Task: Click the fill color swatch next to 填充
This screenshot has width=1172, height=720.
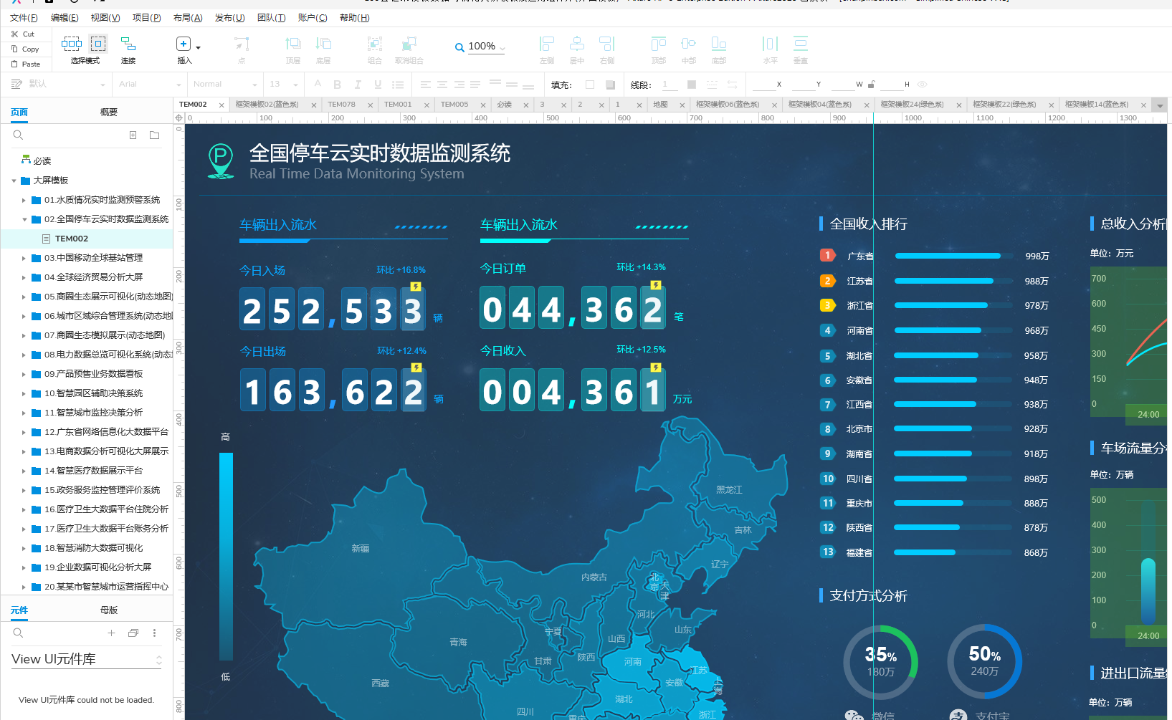Action: [590, 85]
